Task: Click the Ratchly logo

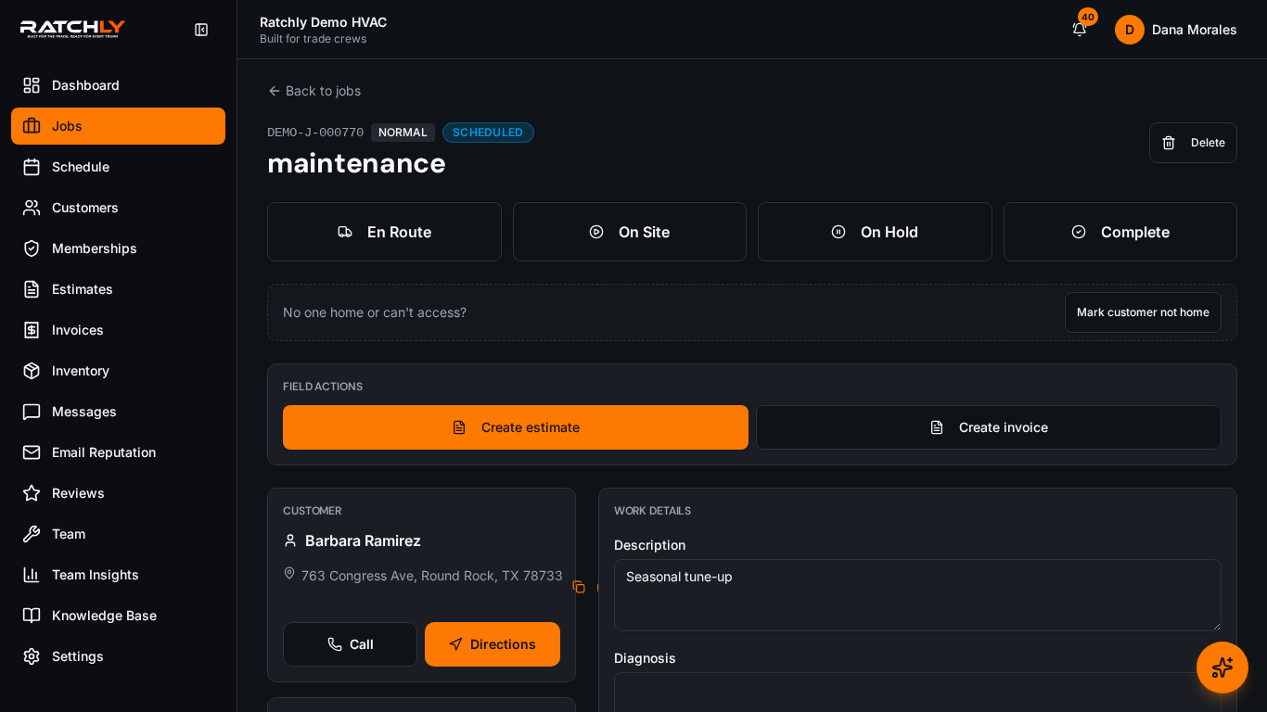Action: click(x=72, y=29)
